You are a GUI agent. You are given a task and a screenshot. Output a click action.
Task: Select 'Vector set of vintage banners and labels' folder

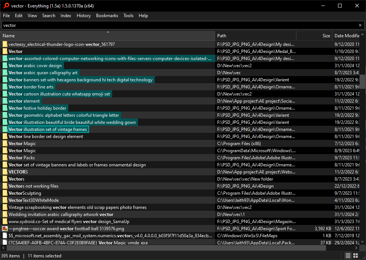pyautogui.click(x=77, y=165)
